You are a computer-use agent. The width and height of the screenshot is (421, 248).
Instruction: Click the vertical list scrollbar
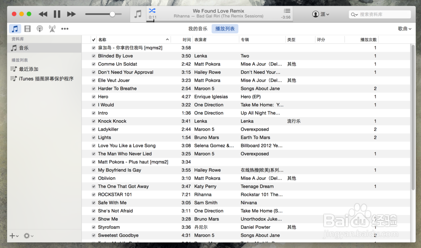coord(413,117)
